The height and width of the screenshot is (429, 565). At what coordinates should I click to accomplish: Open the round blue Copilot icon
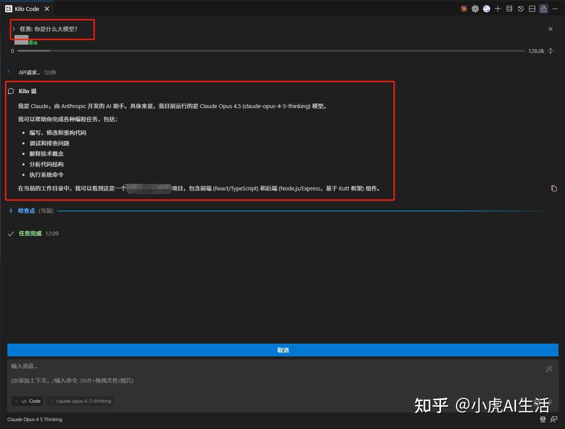(x=487, y=9)
